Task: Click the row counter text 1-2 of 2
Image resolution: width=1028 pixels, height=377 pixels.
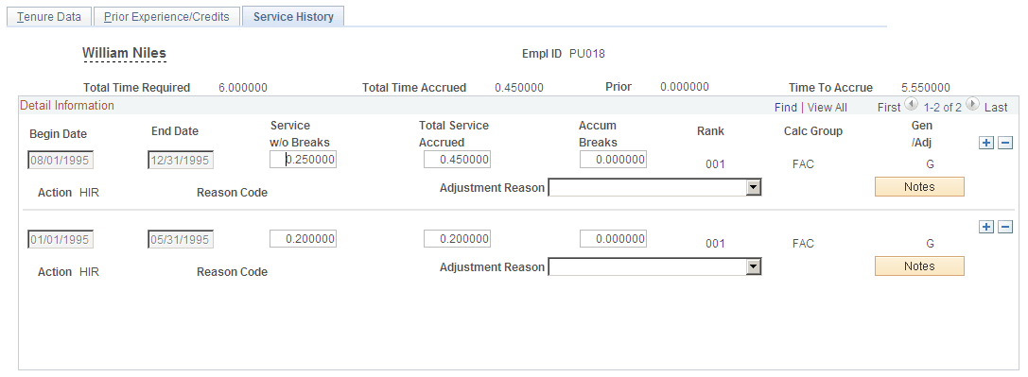Action: coord(942,108)
